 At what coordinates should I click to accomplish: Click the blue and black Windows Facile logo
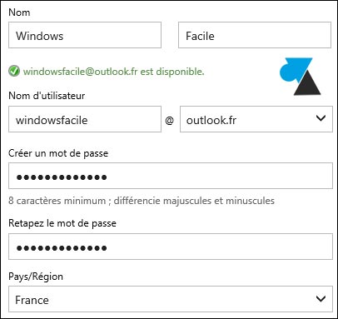[300, 77]
